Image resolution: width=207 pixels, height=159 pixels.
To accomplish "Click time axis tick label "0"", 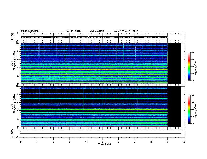I will click(21, 142).
